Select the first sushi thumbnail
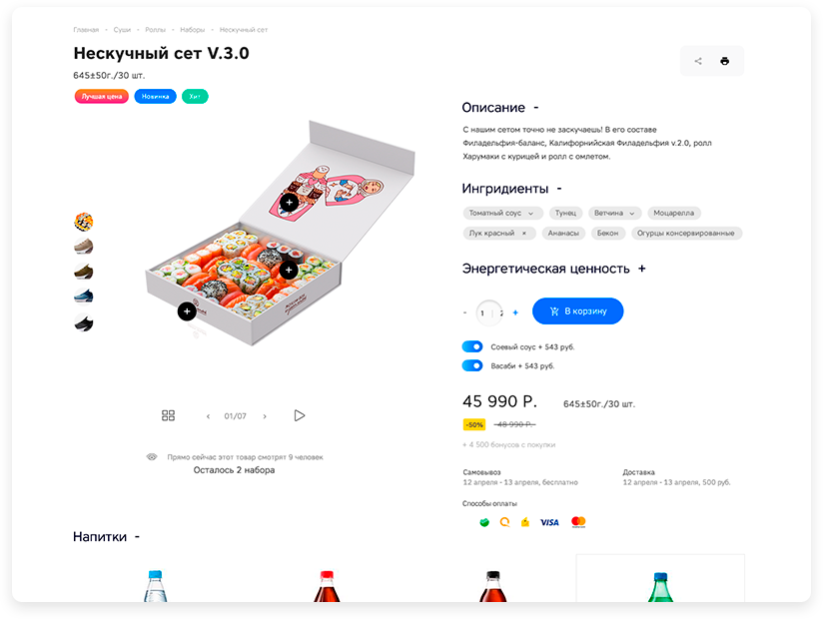Screen dimensions: 823x619 (x=84, y=222)
